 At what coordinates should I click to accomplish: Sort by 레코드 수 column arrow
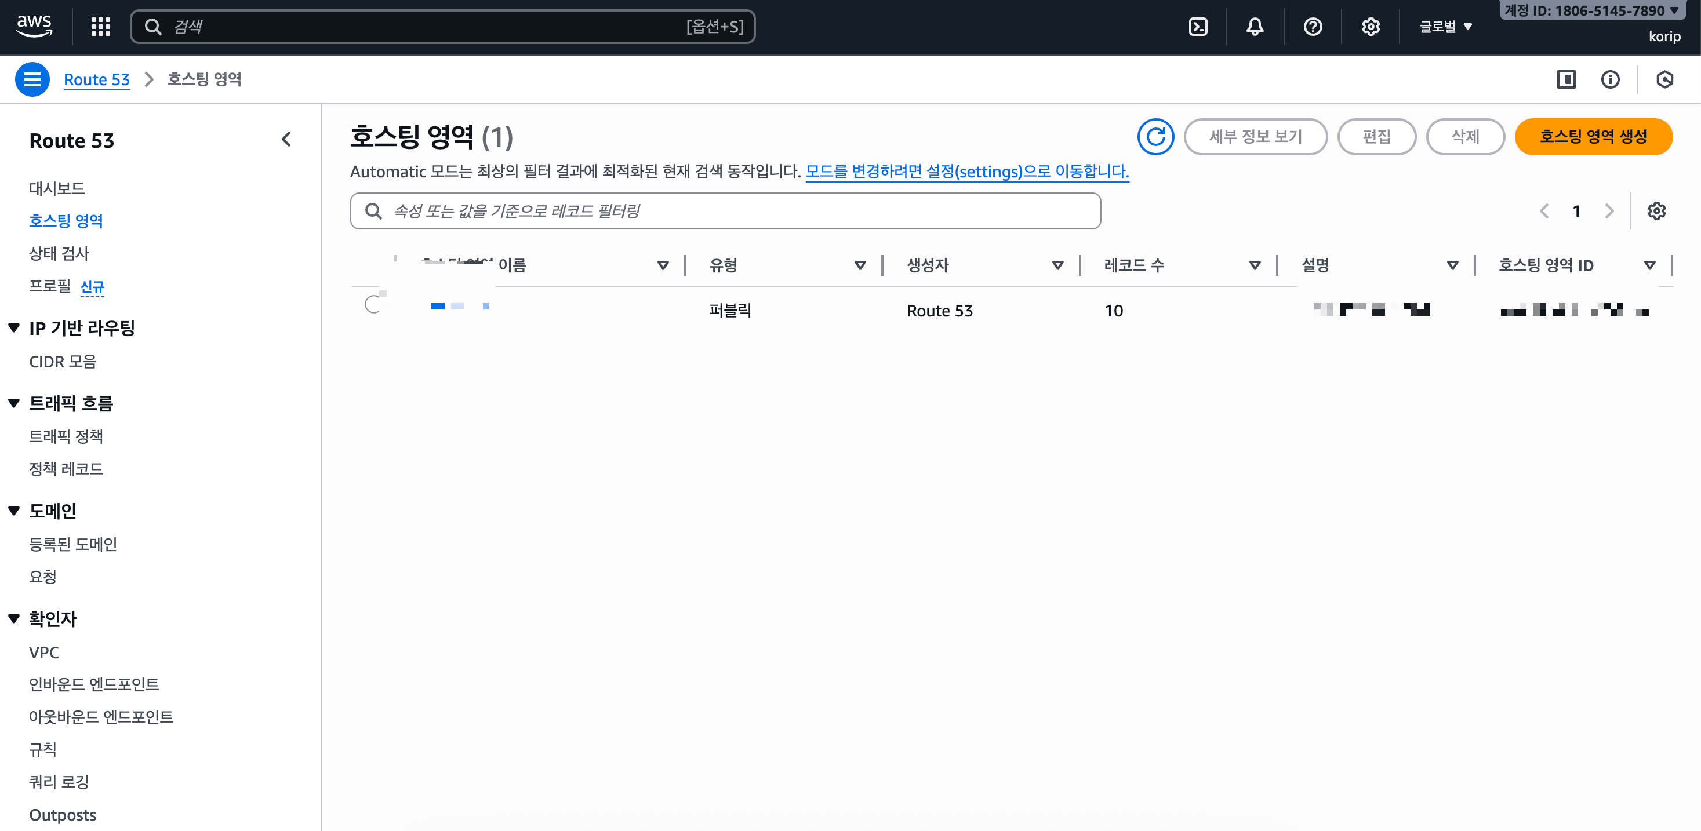pos(1255,265)
